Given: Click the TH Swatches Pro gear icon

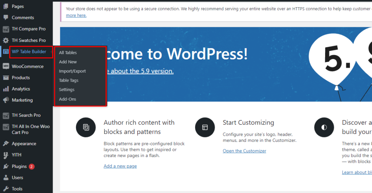Looking at the screenshot, I should point(6,40).
